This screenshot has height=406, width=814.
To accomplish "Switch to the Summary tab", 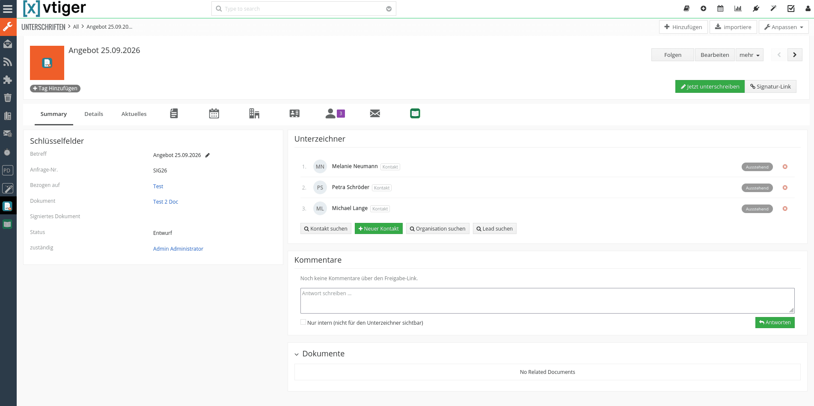I will [53, 114].
